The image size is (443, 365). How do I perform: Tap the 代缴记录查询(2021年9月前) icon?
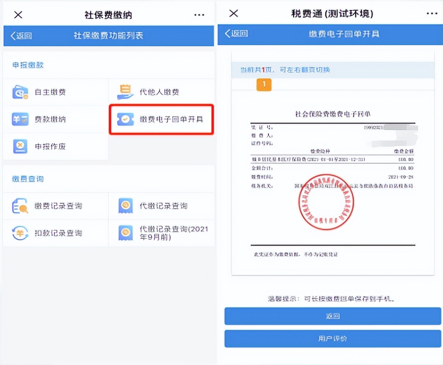[125, 233]
